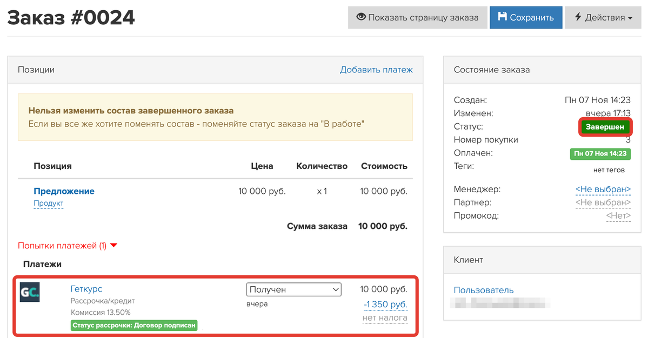Click the Изменен value вчера 17:13
Image resolution: width=648 pixels, height=338 pixels.
pyautogui.click(x=608, y=113)
